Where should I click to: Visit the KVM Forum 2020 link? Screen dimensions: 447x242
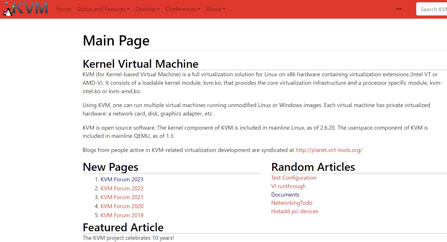click(122, 206)
